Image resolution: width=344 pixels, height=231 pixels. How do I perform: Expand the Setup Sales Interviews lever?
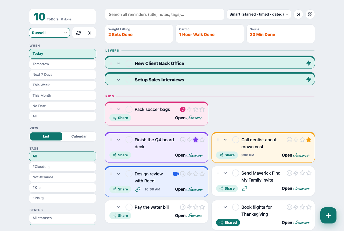pyautogui.click(x=119, y=80)
